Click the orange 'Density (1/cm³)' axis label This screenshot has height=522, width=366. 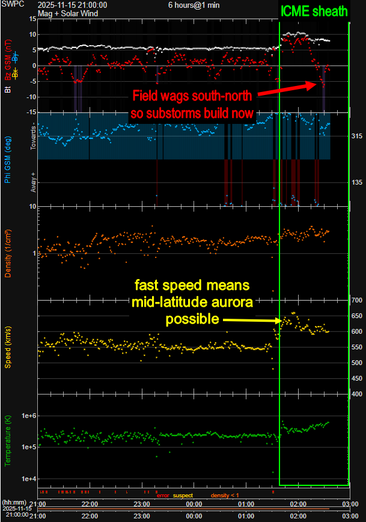pos(8,254)
